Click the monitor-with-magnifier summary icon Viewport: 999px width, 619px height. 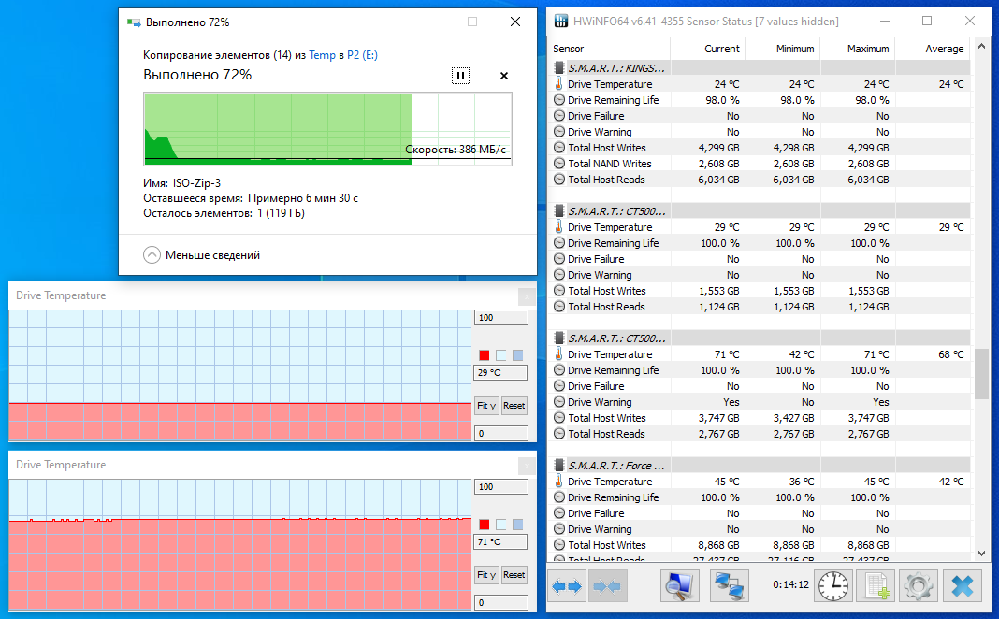pos(679,585)
